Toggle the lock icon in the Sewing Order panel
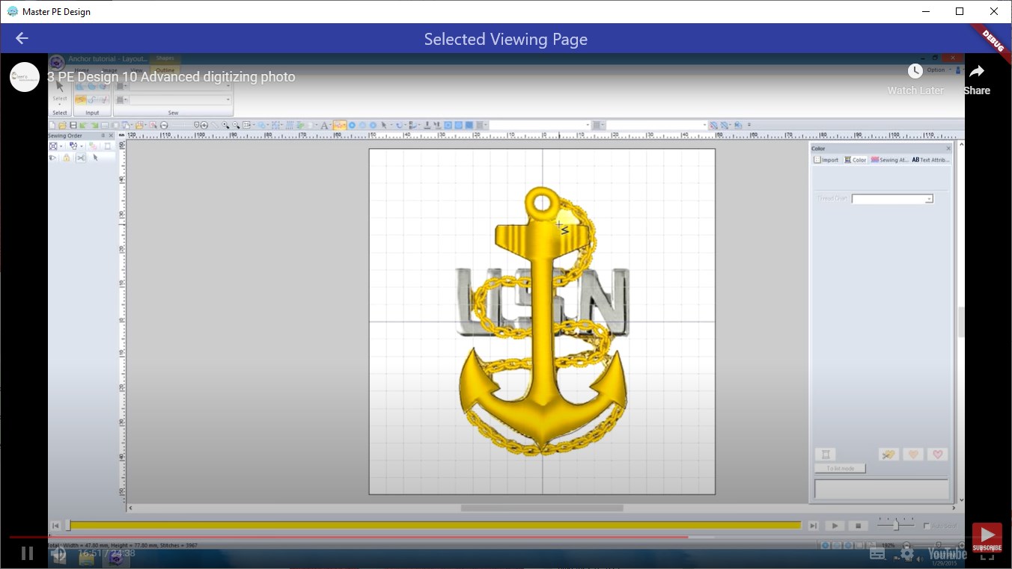The image size is (1012, 569). [x=66, y=157]
